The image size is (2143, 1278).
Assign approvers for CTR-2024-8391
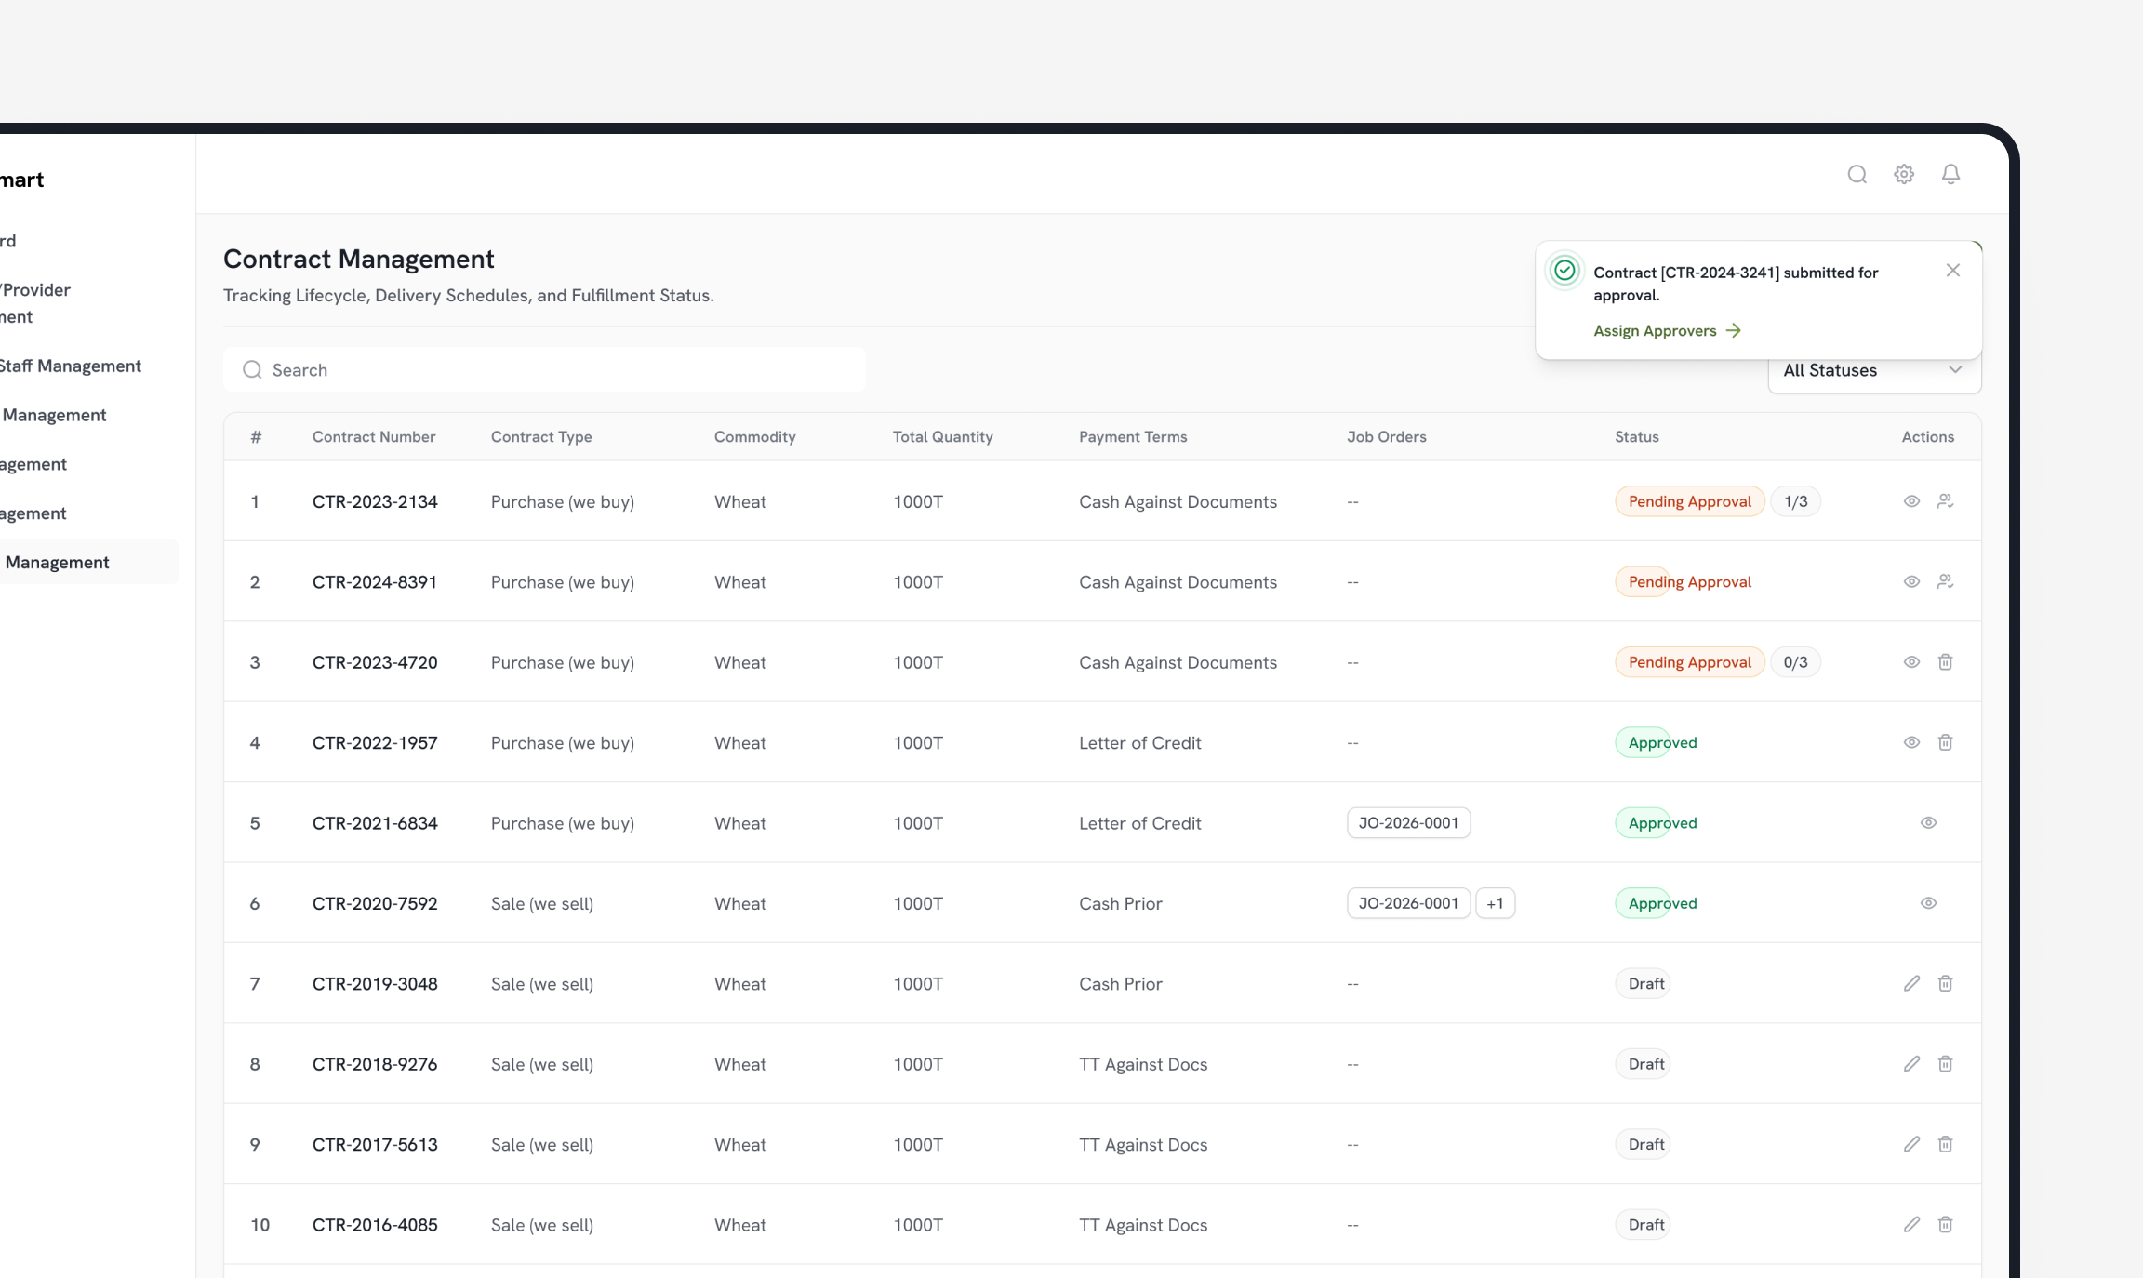pos(1945,582)
